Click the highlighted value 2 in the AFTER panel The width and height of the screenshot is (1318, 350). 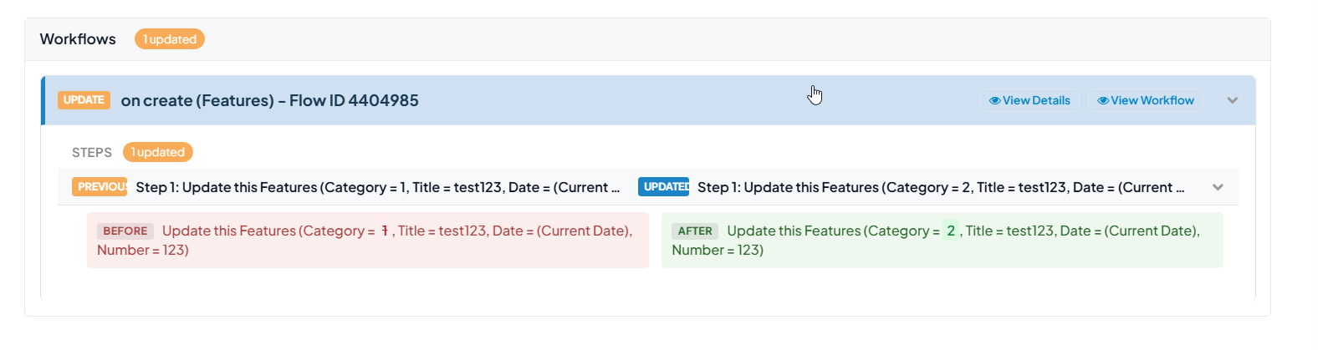pyautogui.click(x=951, y=231)
